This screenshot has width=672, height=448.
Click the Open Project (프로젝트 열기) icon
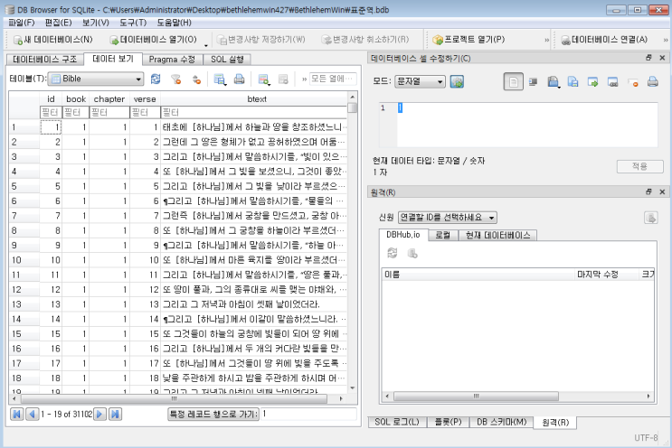(x=438, y=40)
